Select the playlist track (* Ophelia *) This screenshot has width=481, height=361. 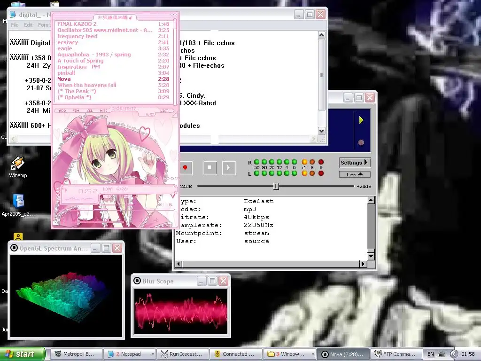click(113, 97)
